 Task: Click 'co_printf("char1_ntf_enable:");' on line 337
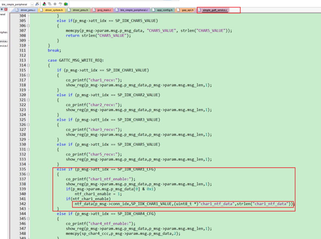click(x=101, y=179)
